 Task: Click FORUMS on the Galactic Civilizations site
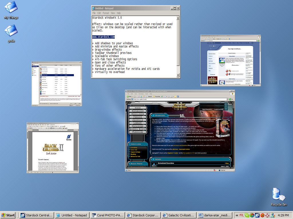click(138, 117)
